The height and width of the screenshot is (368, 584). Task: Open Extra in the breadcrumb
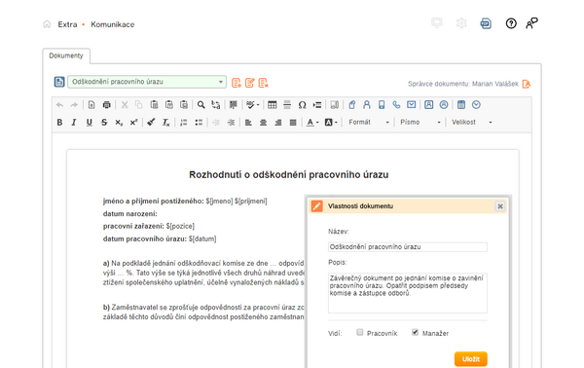pos(67,24)
